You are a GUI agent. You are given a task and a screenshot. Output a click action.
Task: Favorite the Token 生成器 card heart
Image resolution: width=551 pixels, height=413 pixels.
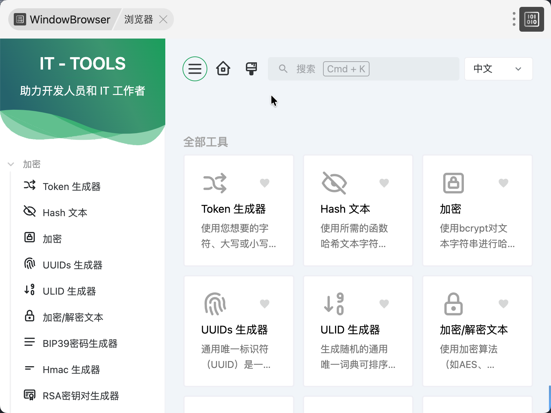click(x=264, y=183)
